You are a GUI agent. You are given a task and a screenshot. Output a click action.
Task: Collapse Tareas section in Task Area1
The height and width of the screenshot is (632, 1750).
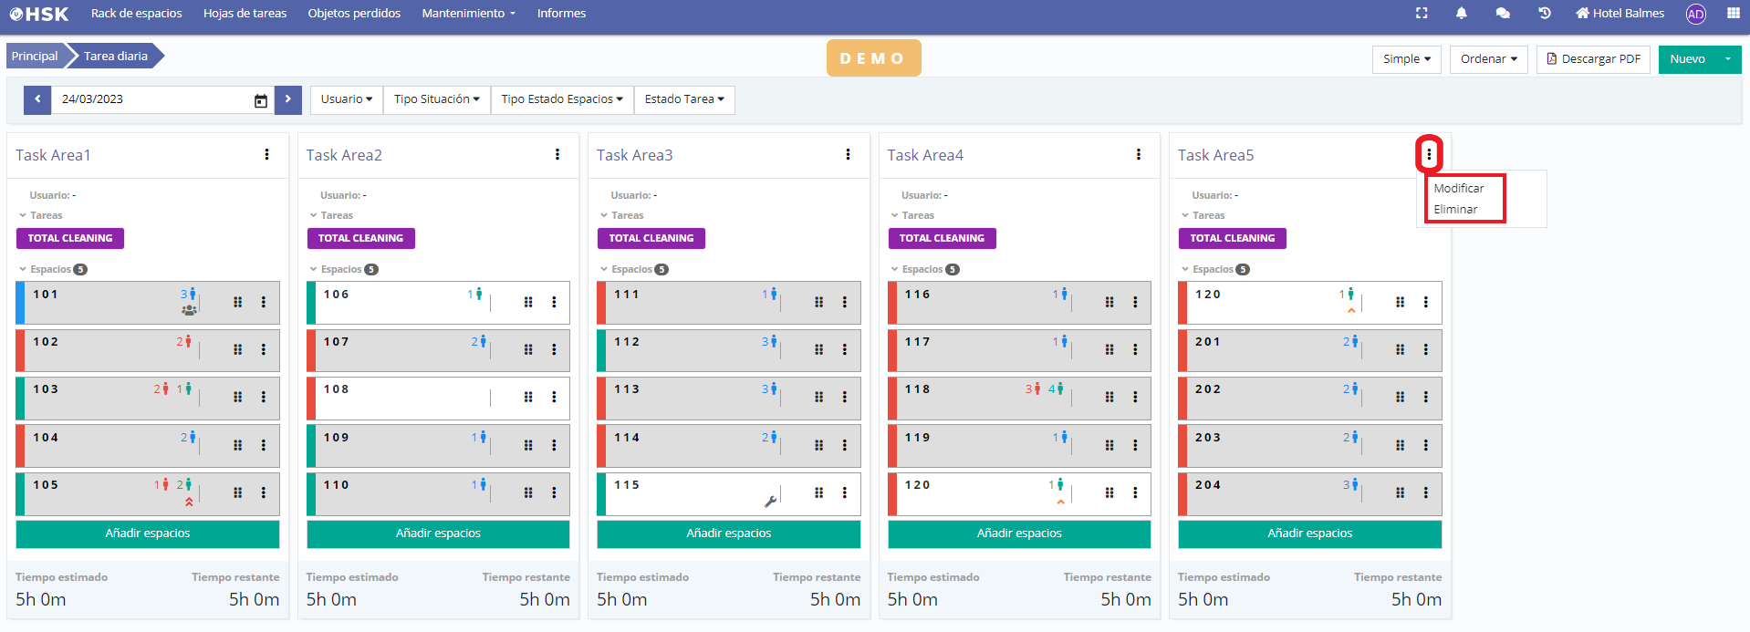pos(23,215)
